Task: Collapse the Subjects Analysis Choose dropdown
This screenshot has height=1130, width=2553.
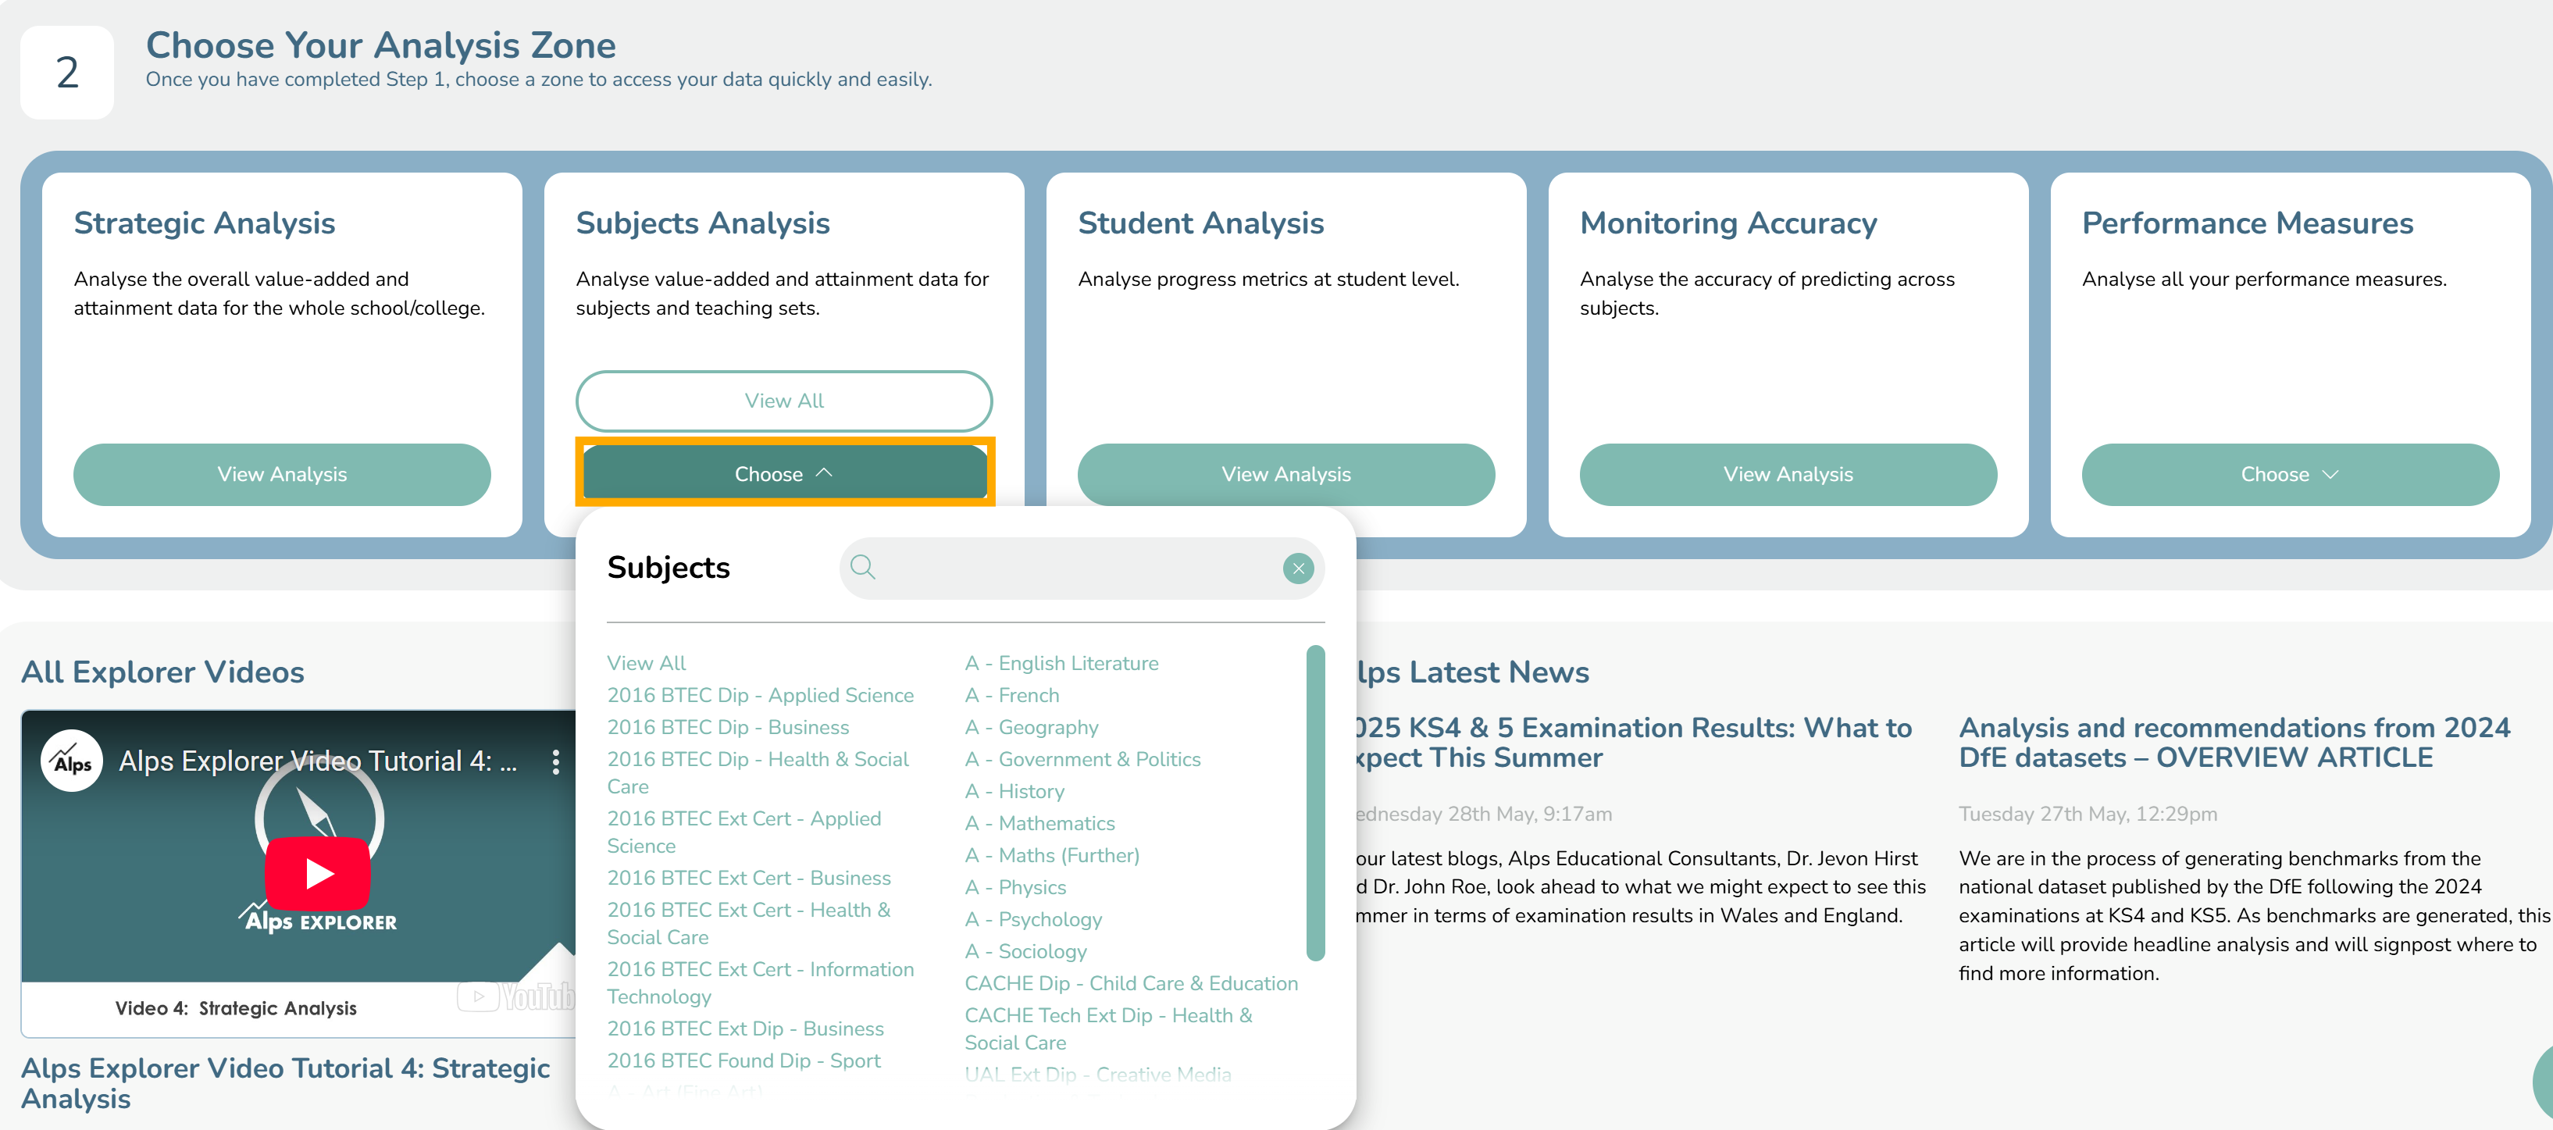Action: coord(784,474)
